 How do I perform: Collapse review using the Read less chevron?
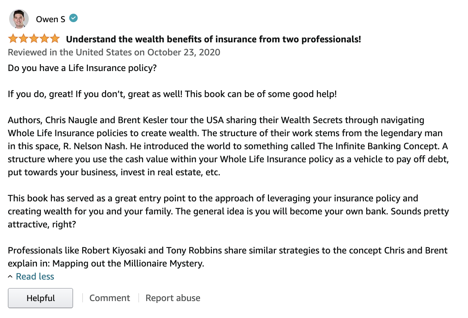pyautogui.click(x=10, y=277)
